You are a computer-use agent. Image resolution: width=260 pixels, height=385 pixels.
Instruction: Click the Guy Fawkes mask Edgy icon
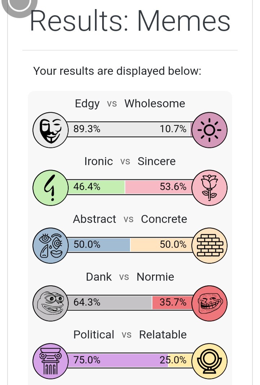pos(51,129)
